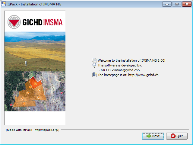Click the red triangle marker at map's lower-left
The width and height of the screenshot is (193, 145).
[x=11, y=105]
